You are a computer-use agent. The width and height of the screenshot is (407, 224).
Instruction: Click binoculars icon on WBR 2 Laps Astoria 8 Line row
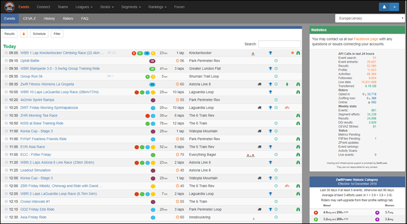click(298, 163)
